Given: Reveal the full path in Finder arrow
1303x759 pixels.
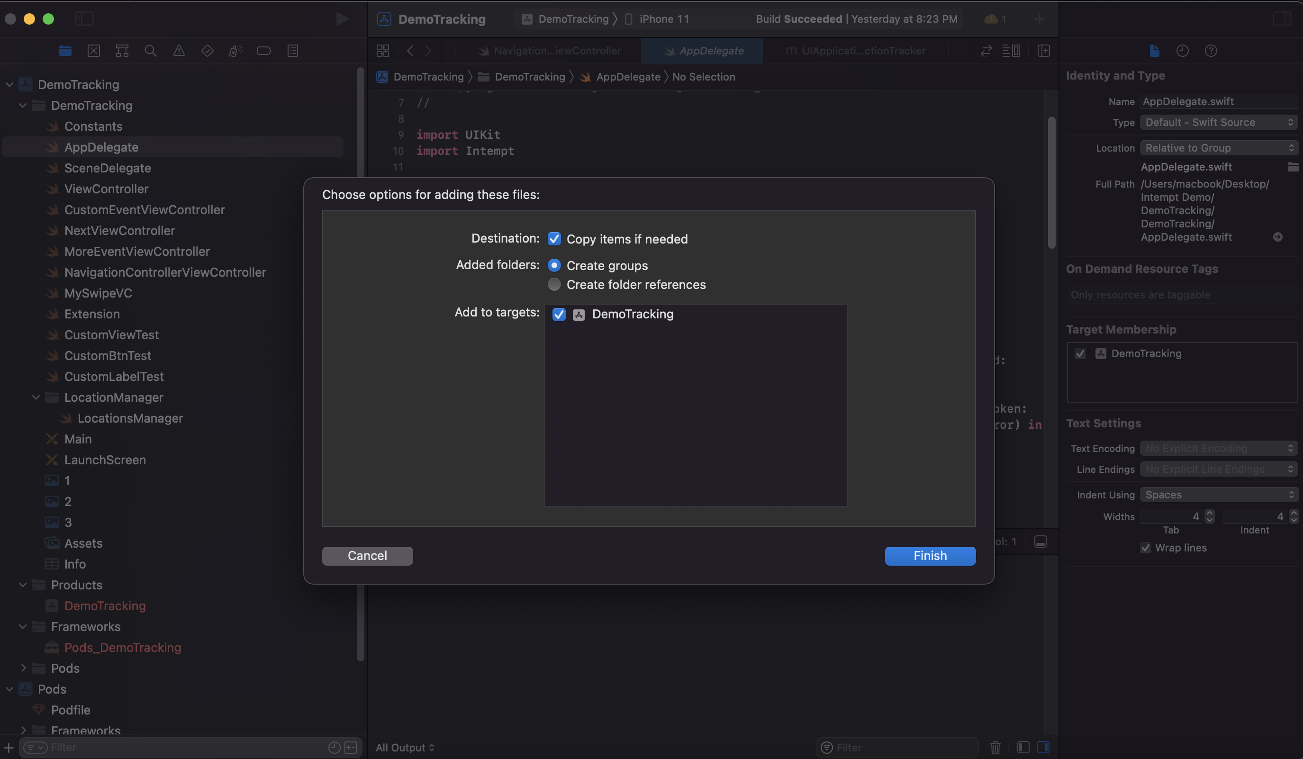Looking at the screenshot, I should click(x=1278, y=237).
